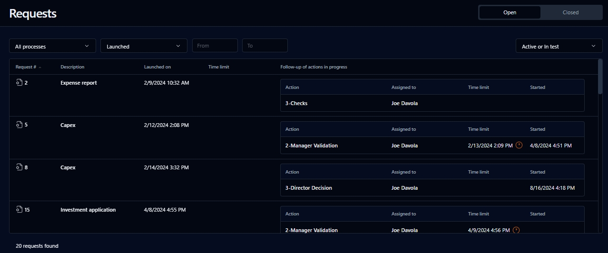Open the Investment application request

coord(88,210)
